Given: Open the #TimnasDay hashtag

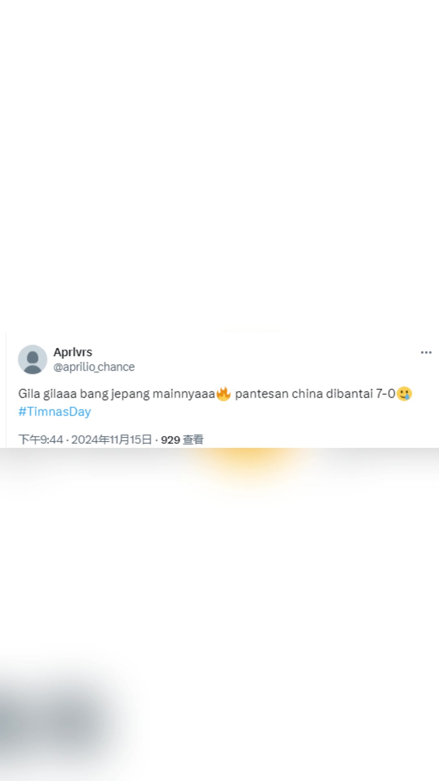Looking at the screenshot, I should 54,412.
